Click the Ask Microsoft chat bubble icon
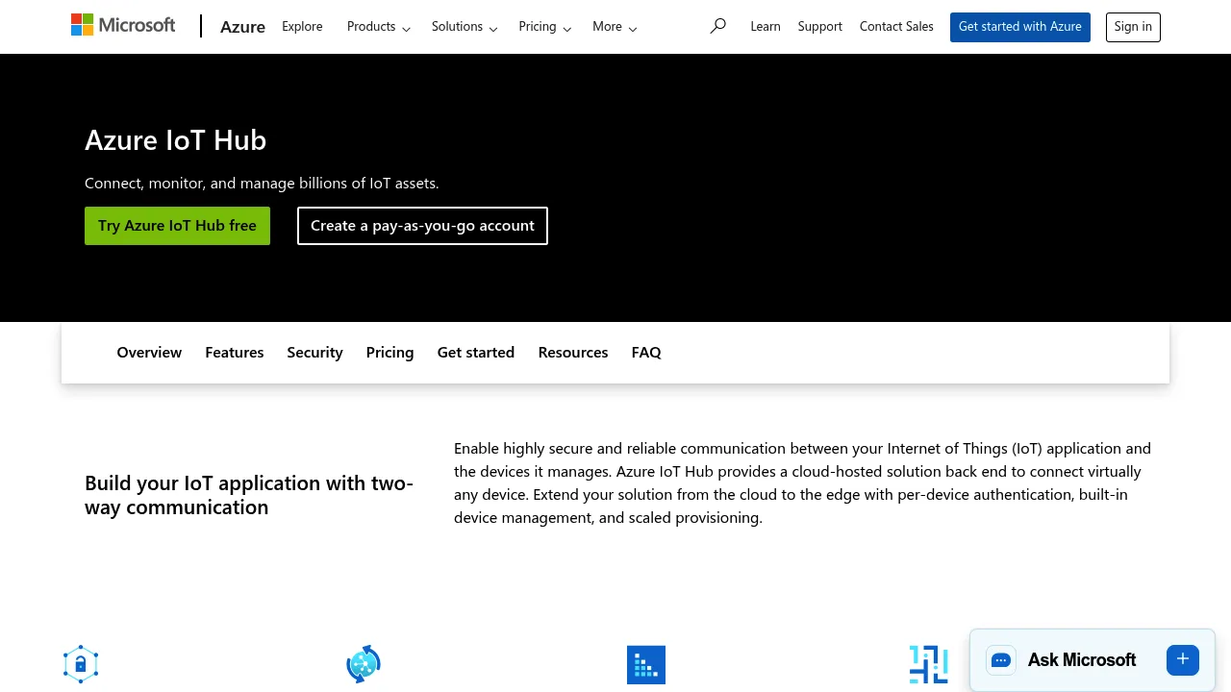 pyautogui.click(x=1001, y=660)
